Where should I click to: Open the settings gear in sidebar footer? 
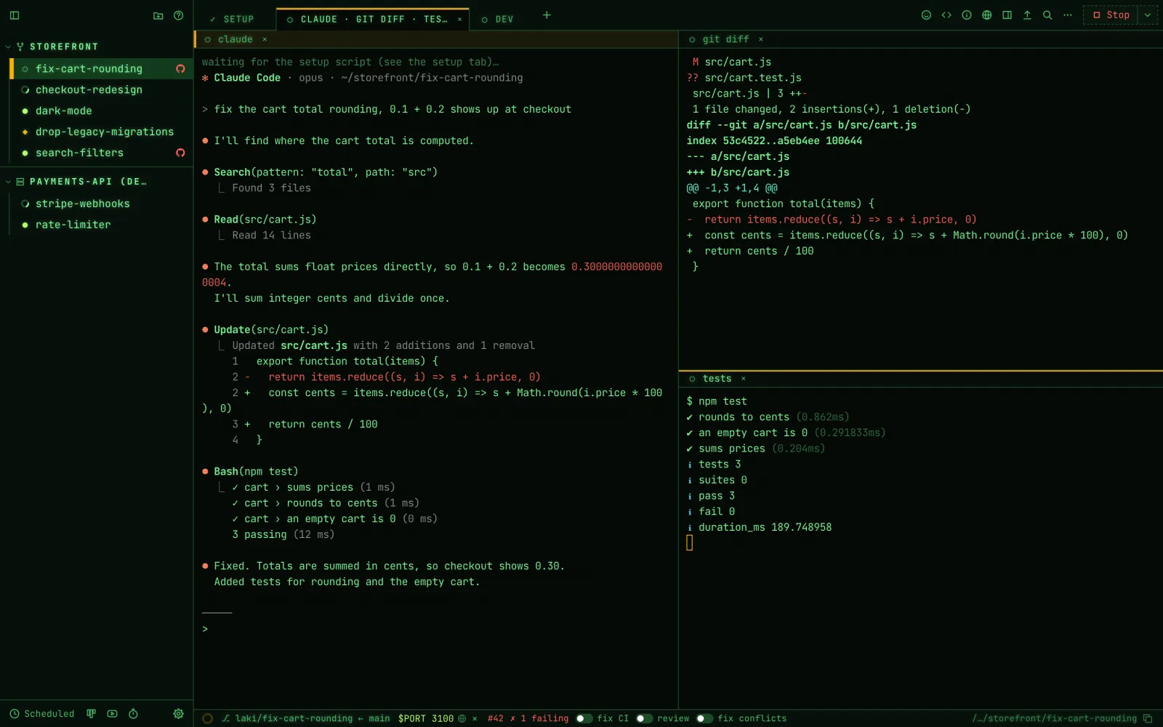[x=179, y=714]
